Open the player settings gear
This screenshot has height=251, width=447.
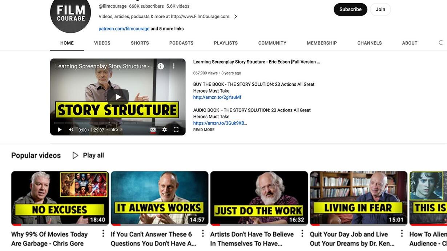(165, 130)
